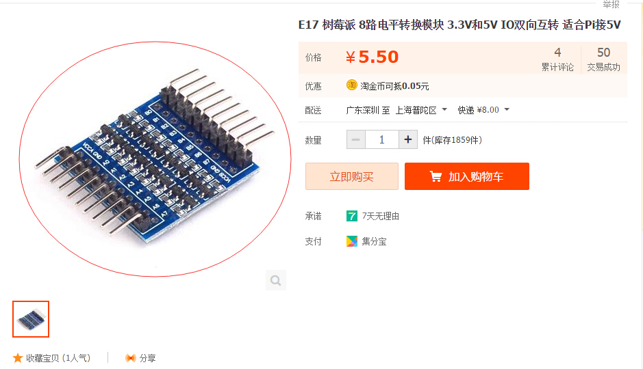Click the main product image of the module
643x369 pixels.
(155, 159)
